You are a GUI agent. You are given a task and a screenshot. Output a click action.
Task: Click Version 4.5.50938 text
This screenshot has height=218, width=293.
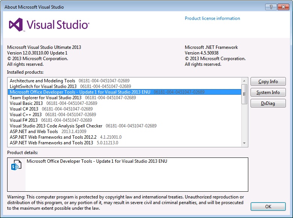[202, 53]
